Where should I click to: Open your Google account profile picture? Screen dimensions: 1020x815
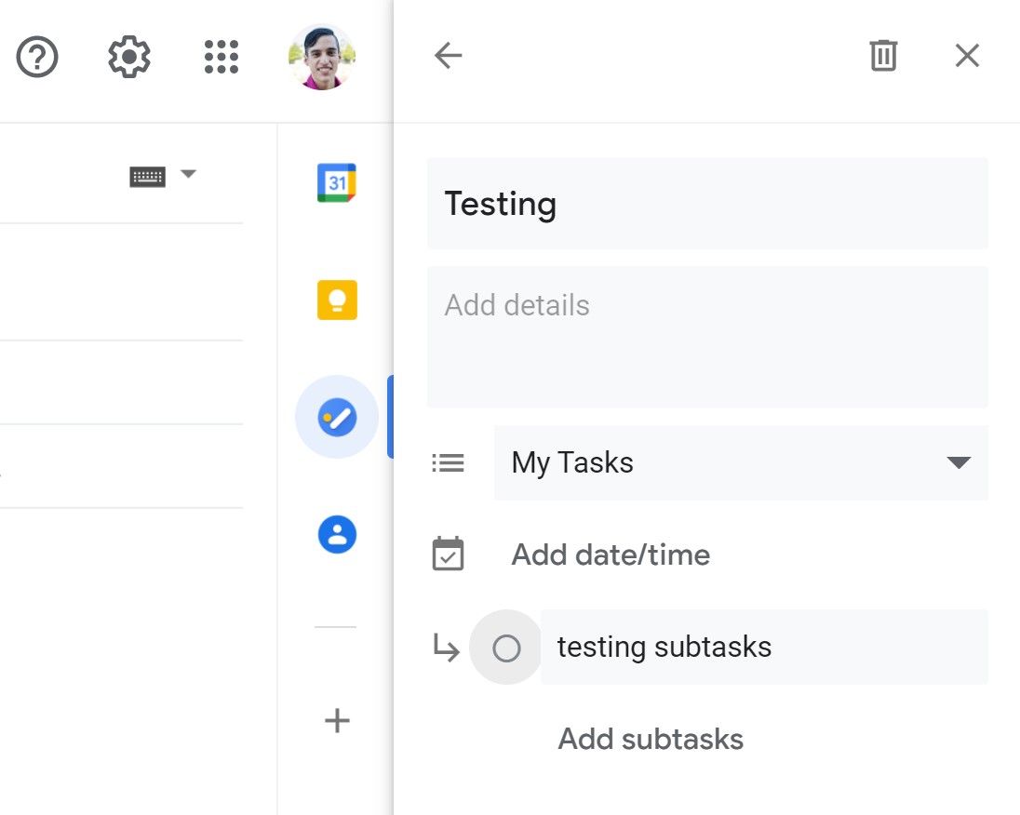coord(321,56)
